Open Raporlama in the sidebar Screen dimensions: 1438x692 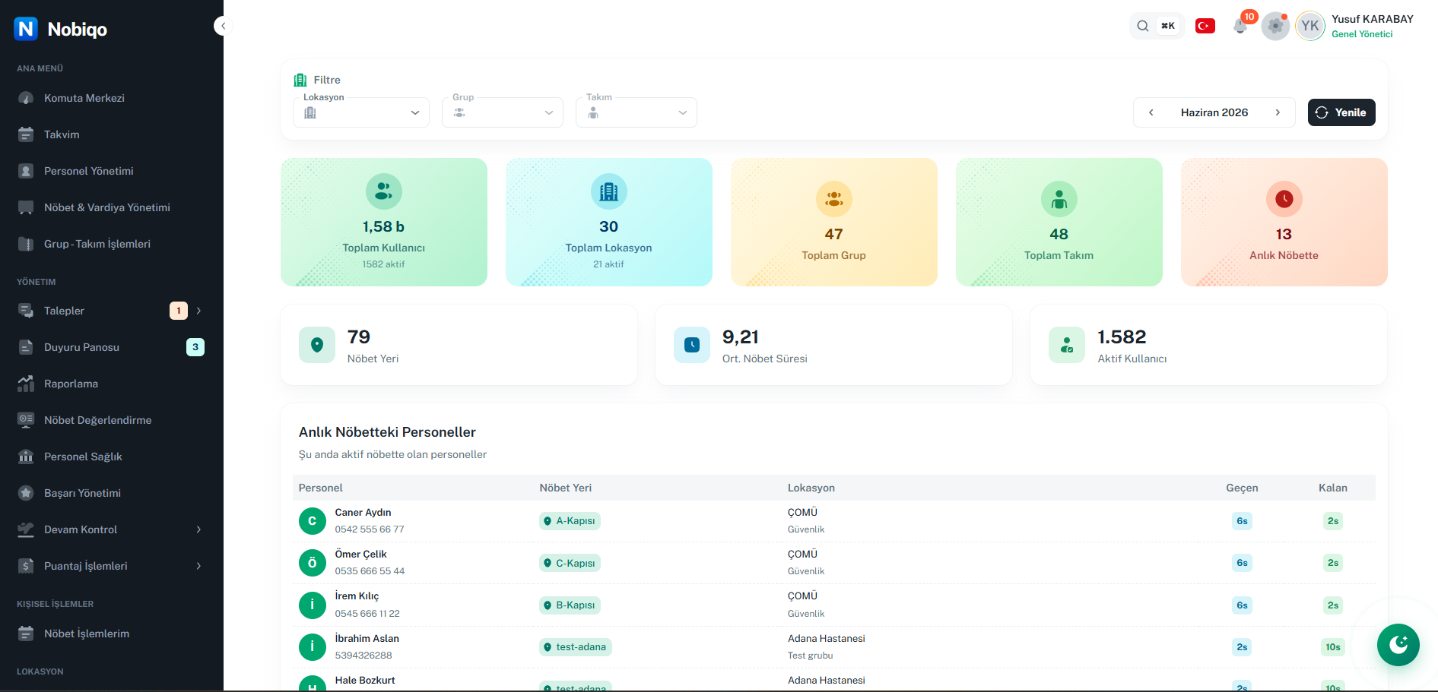112,384
